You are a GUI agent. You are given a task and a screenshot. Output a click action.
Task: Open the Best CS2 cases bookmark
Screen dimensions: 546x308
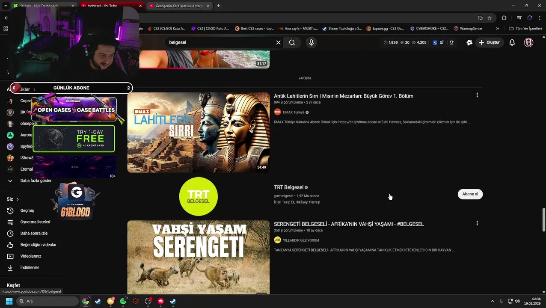coord(255,29)
